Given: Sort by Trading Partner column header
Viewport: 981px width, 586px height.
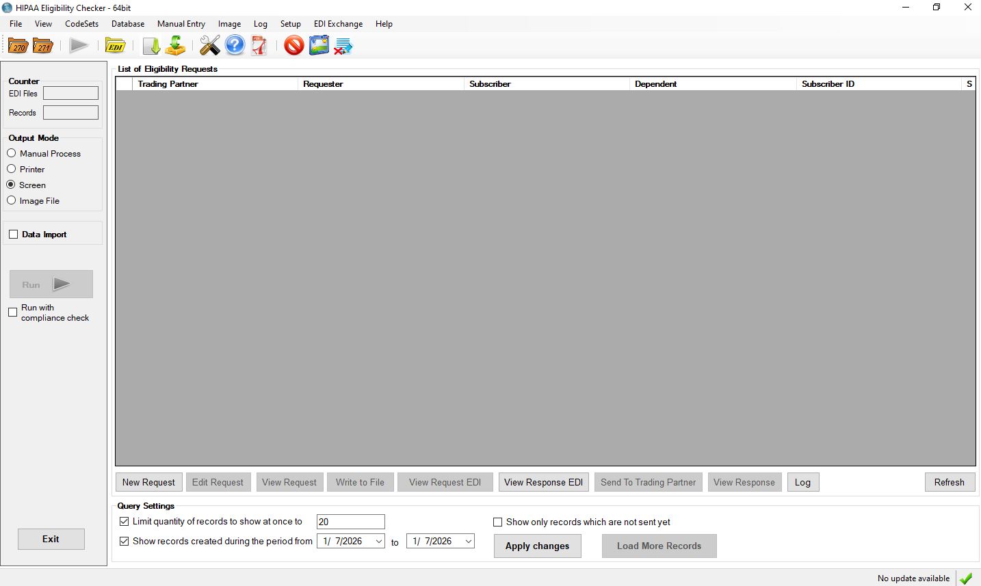Looking at the screenshot, I should pos(215,84).
